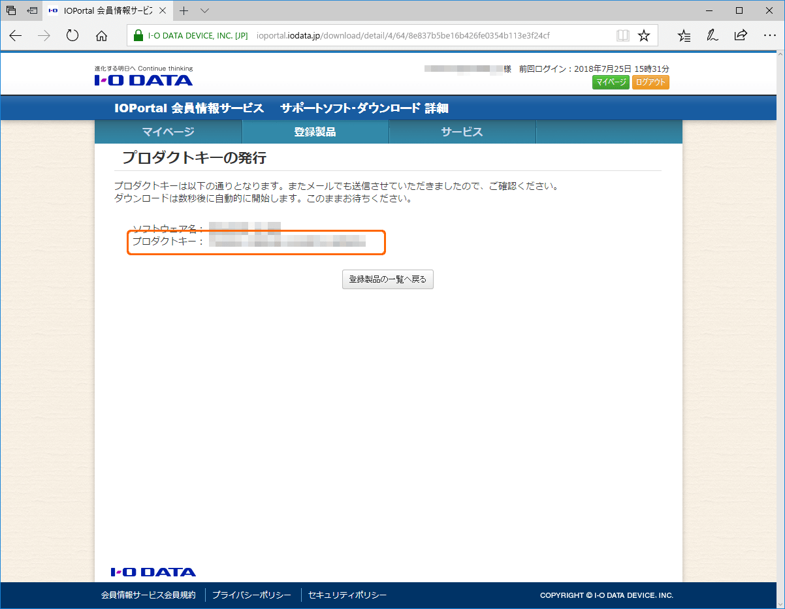Switch to the 登録製品 navigation tab
785x609 pixels.
315,132
